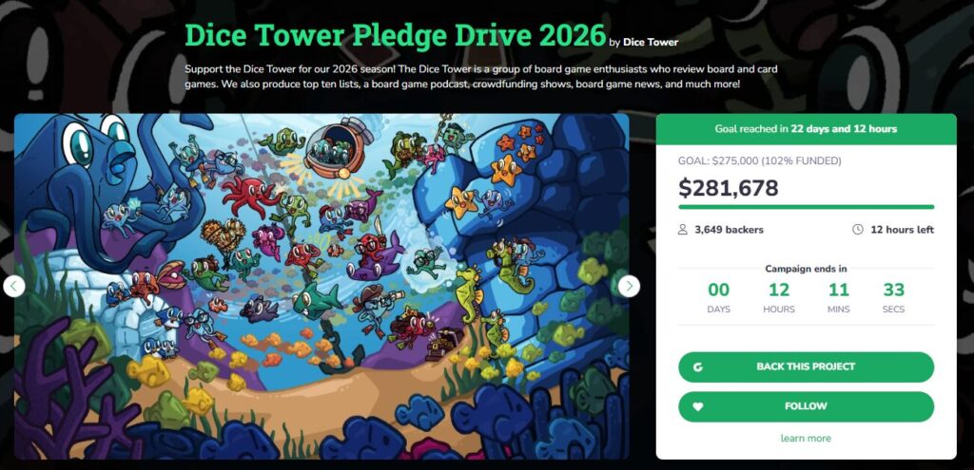Click the Goal reached green banner

(x=806, y=129)
